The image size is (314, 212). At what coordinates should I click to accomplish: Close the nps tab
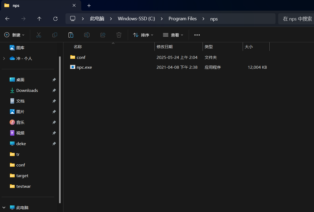74,5
